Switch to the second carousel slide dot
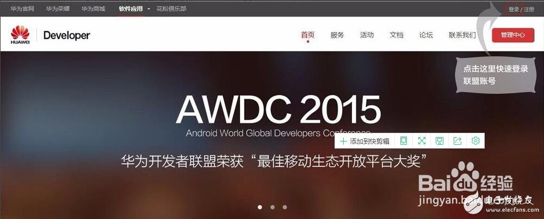The image size is (544, 219). click(x=272, y=207)
